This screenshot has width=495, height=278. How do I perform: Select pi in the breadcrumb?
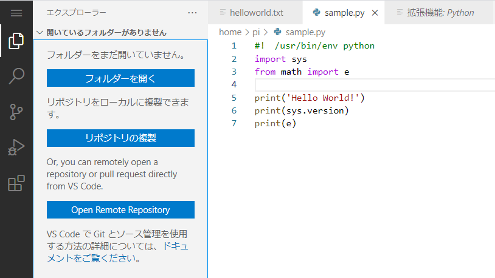point(256,32)
